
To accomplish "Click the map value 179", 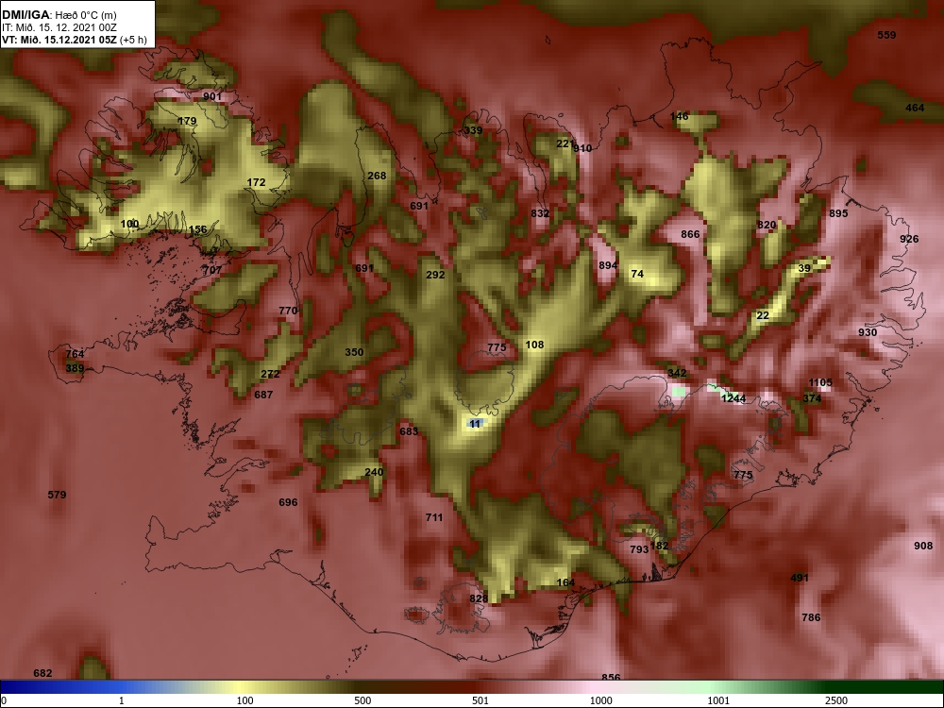I will 187,121.
